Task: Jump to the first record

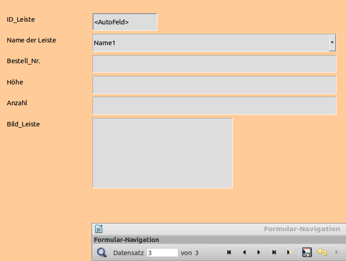Action: point(229,252)
